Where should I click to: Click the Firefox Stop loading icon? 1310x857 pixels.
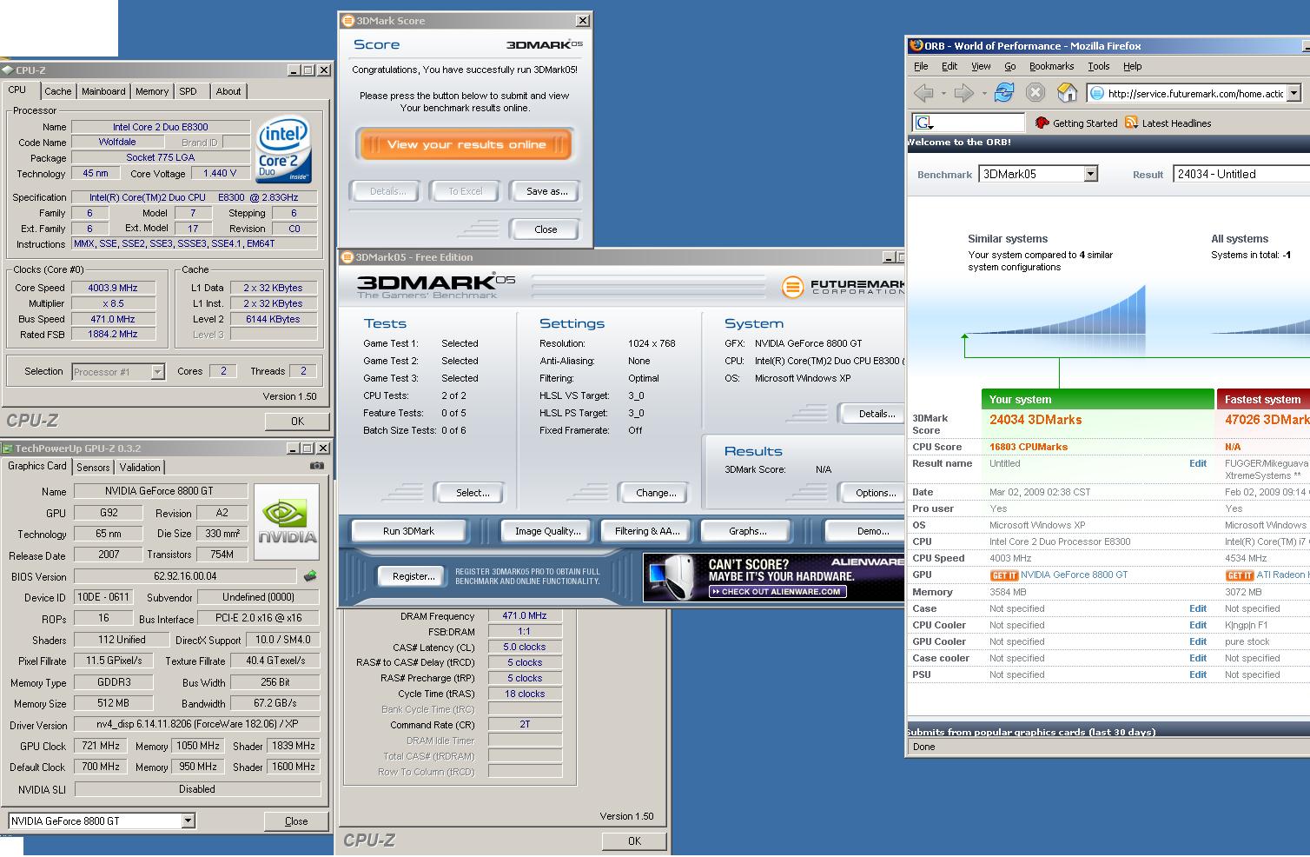click(1035, 93)
